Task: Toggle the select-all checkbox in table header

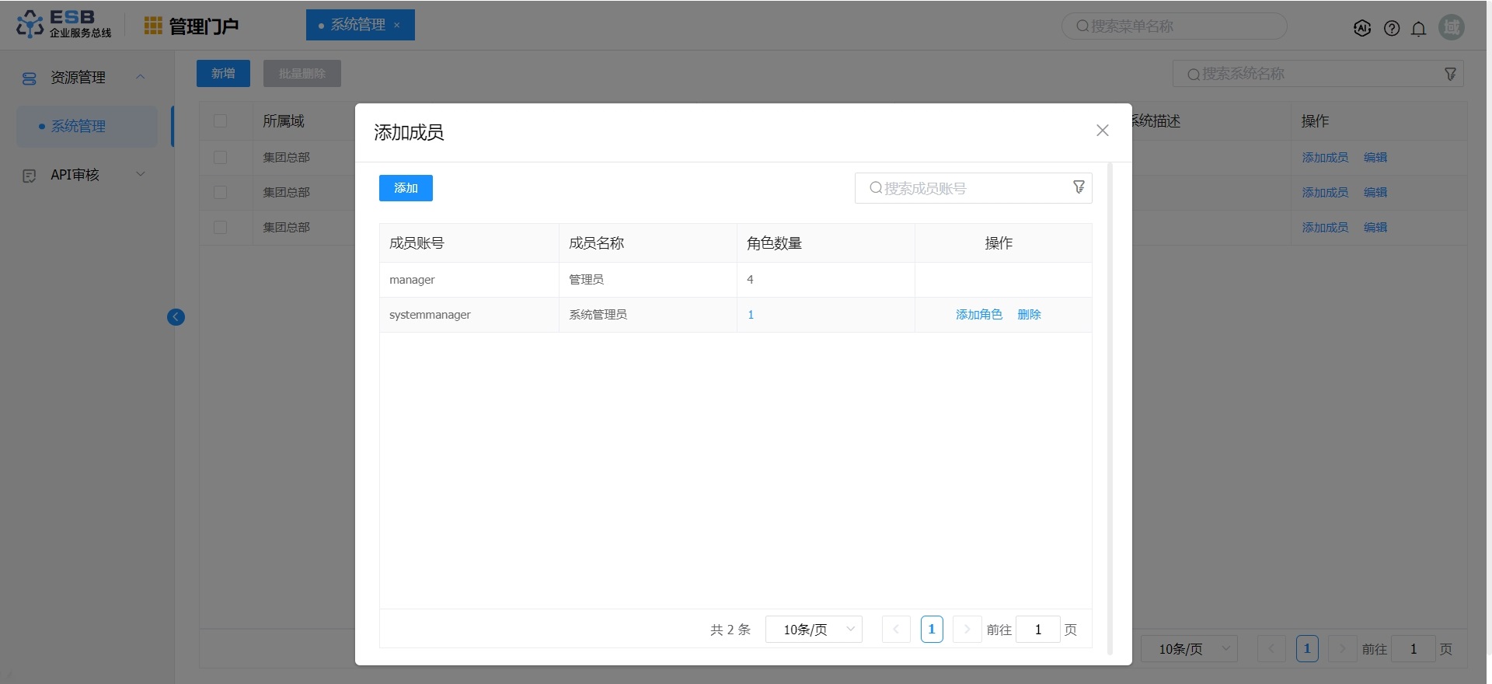Action: (x=221, y=121)
